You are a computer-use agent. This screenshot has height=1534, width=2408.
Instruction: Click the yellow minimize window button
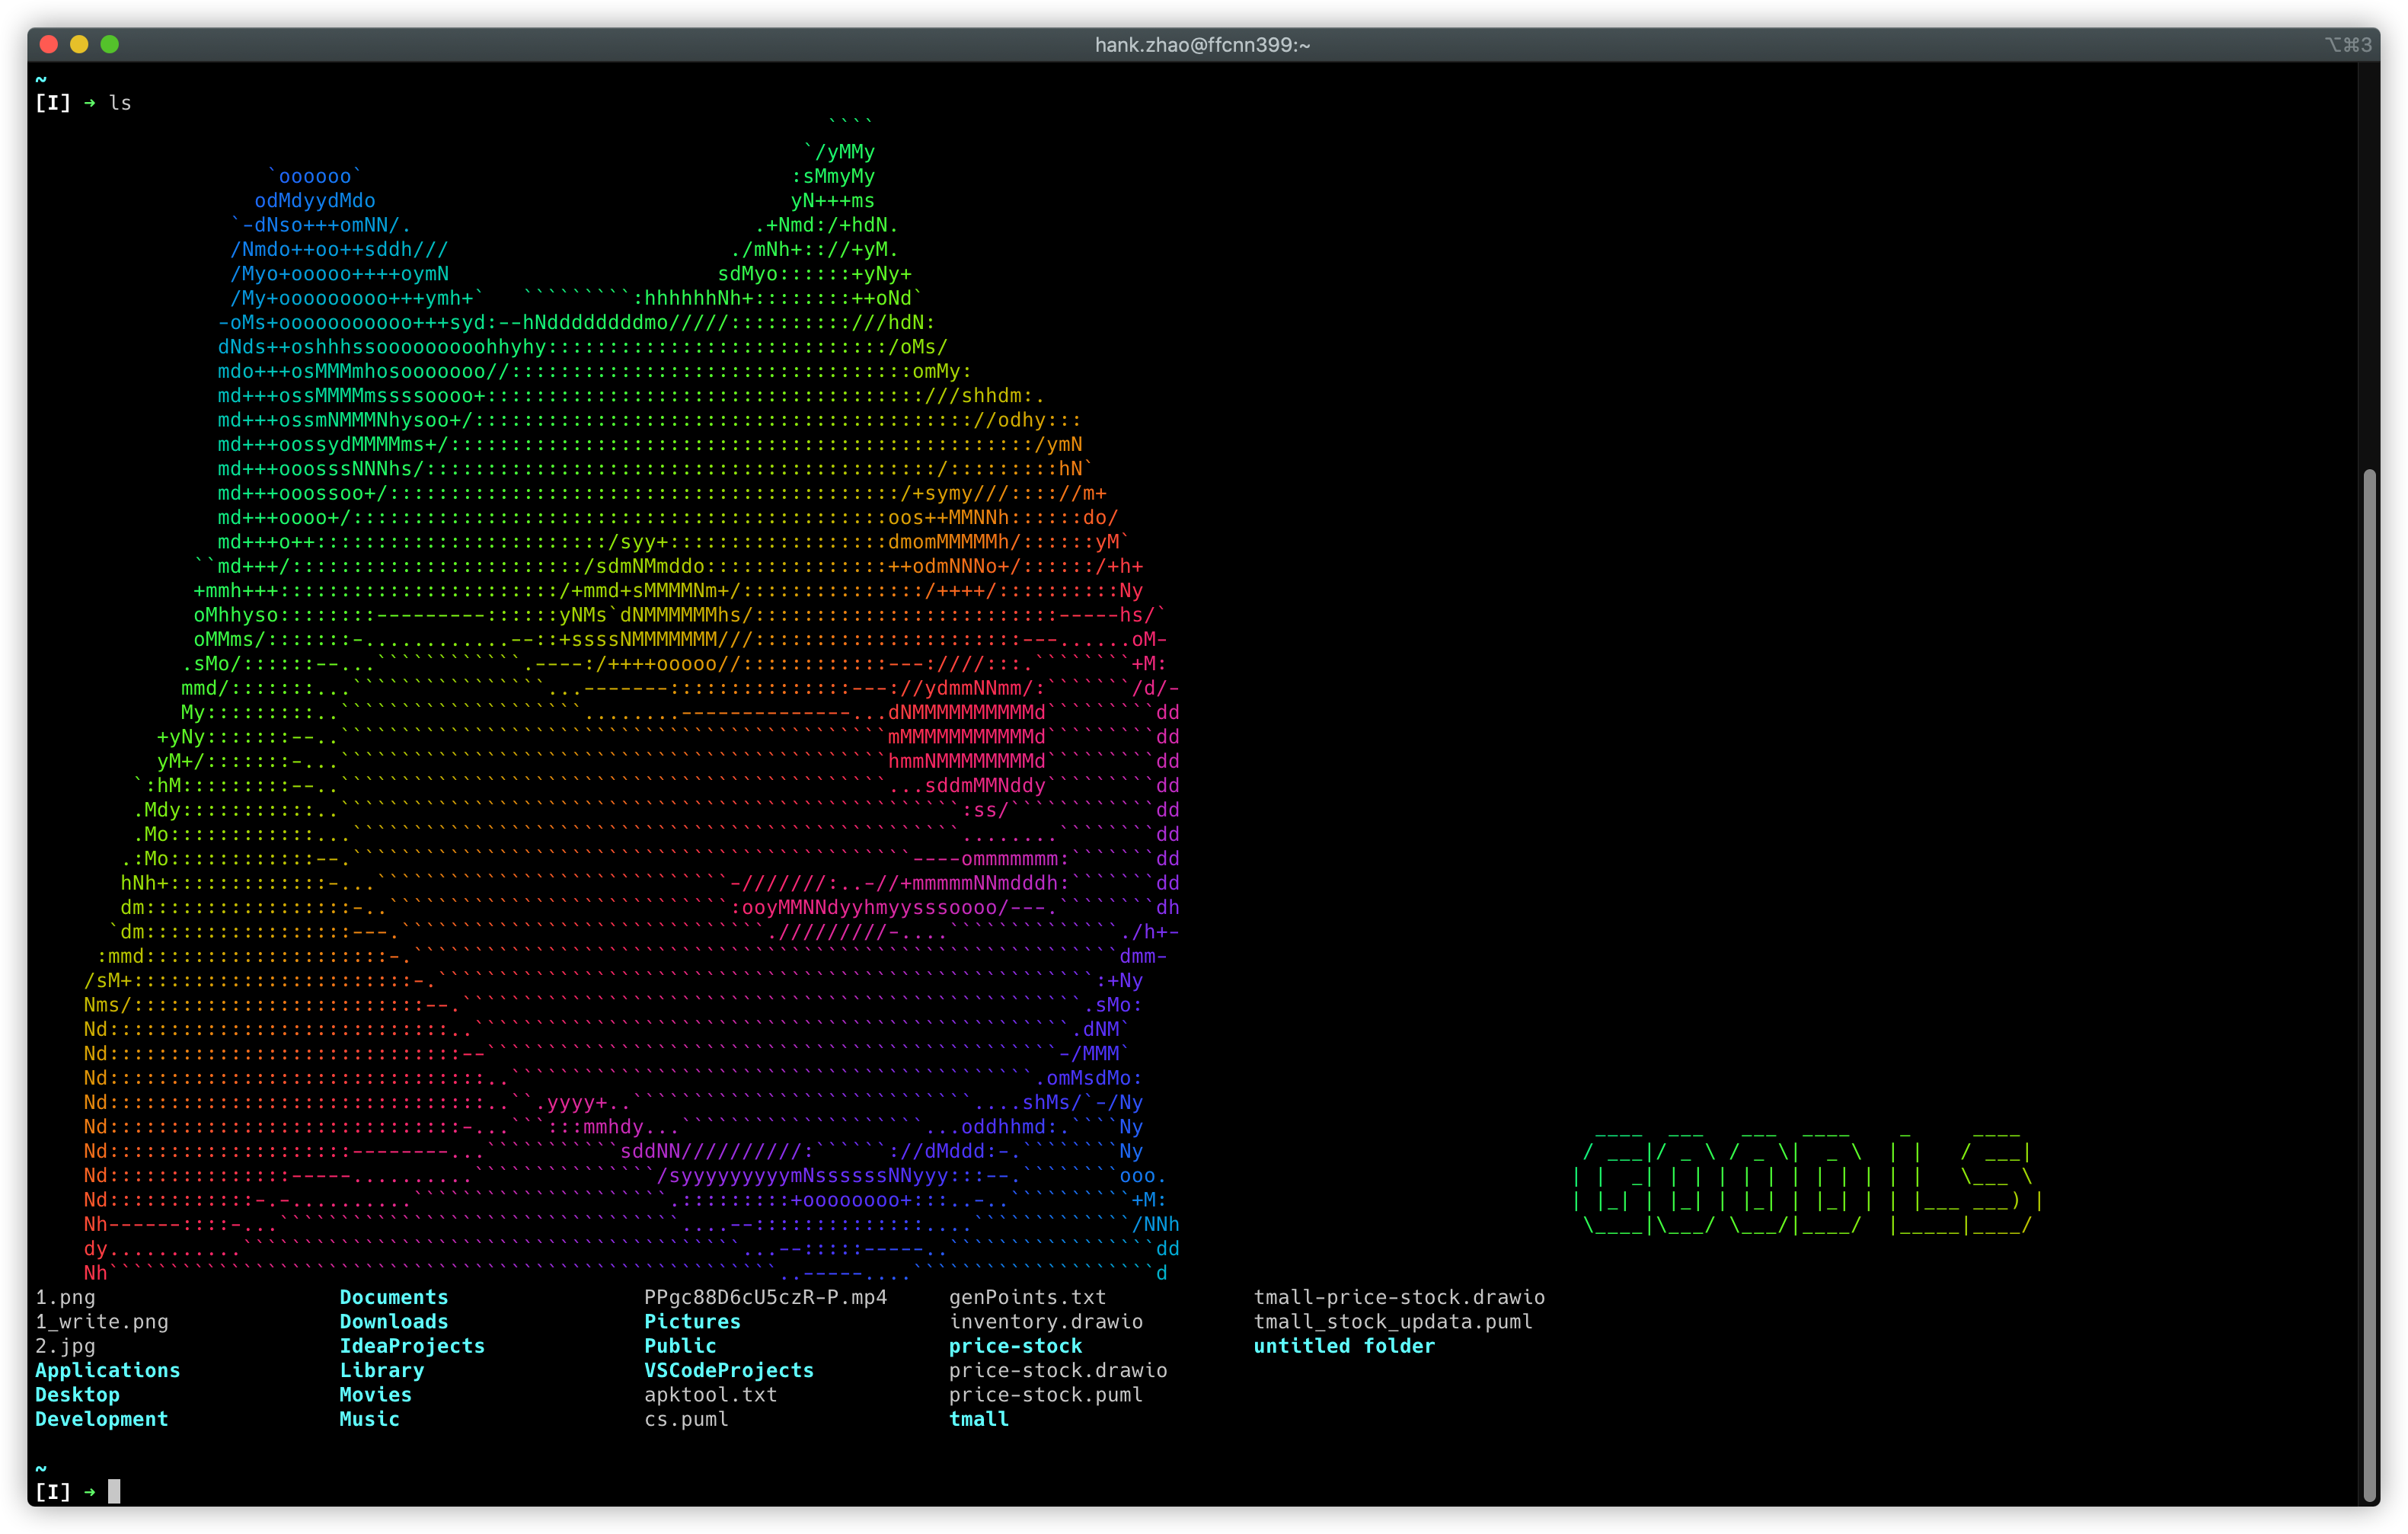pos(79,44)
